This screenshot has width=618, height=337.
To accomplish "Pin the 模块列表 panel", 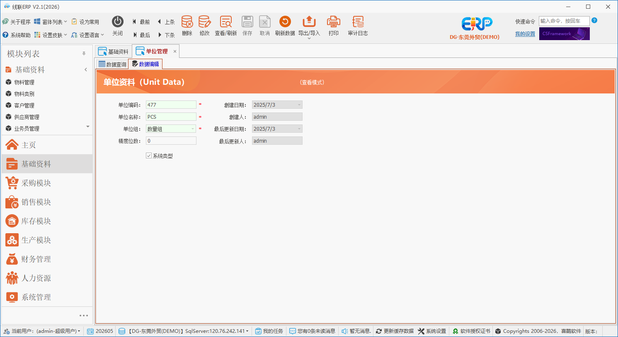I will coord(84,54).
